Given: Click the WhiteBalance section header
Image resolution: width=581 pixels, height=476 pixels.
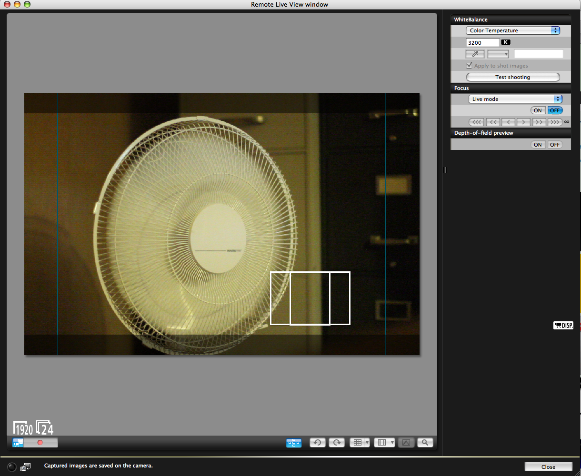Looking at the screenshot, I should (511, 20).
